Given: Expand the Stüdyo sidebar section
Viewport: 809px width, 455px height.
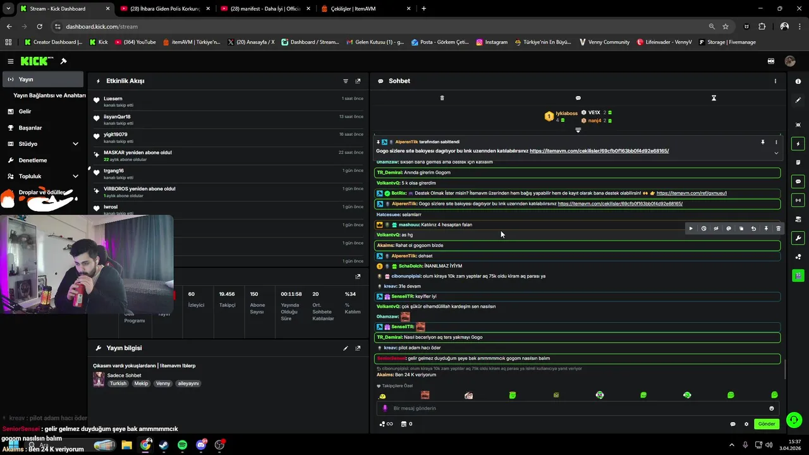Looking at the screenshot, I should tap(75, 144).
